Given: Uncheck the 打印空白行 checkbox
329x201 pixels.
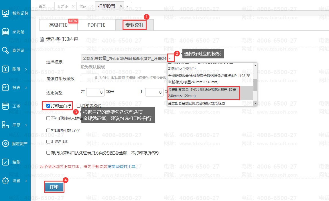Looking at the screenshot, I should (x=48, y=106).
